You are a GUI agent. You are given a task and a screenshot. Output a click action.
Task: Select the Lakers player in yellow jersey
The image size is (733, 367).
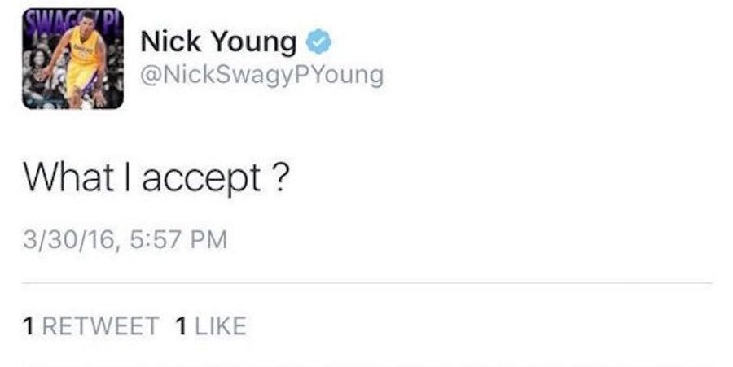[x=77, y=61]
